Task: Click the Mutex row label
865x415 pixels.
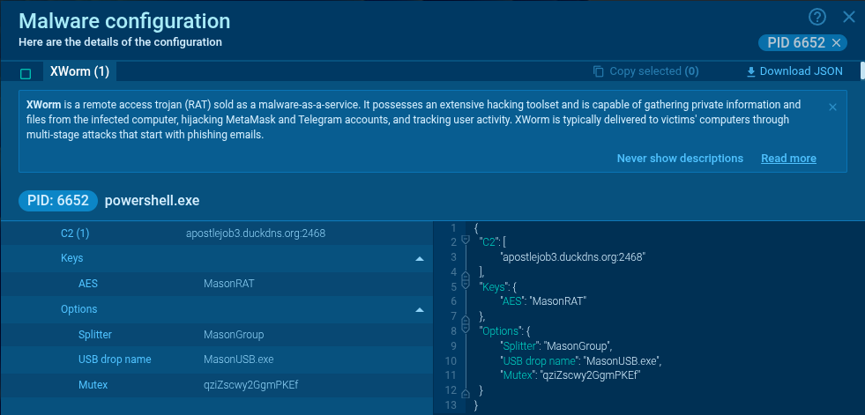Action: pos(93,385)
